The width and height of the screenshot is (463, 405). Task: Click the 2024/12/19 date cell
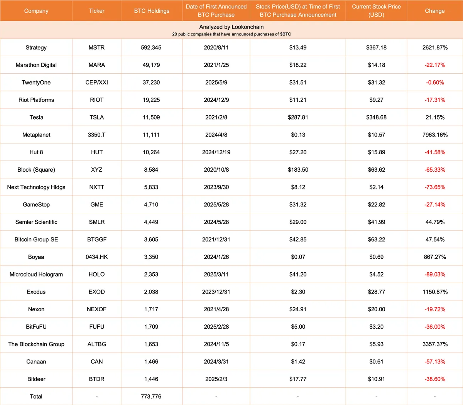[x=216, y=152]
